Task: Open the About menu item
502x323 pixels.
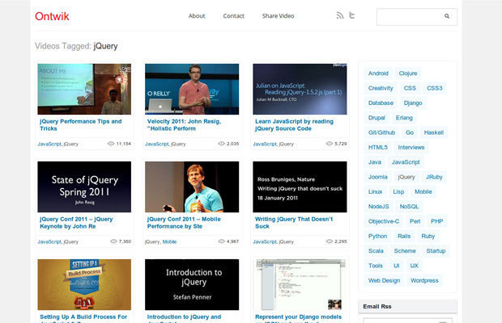Action: pyautogui.click(x=197, y=16)
